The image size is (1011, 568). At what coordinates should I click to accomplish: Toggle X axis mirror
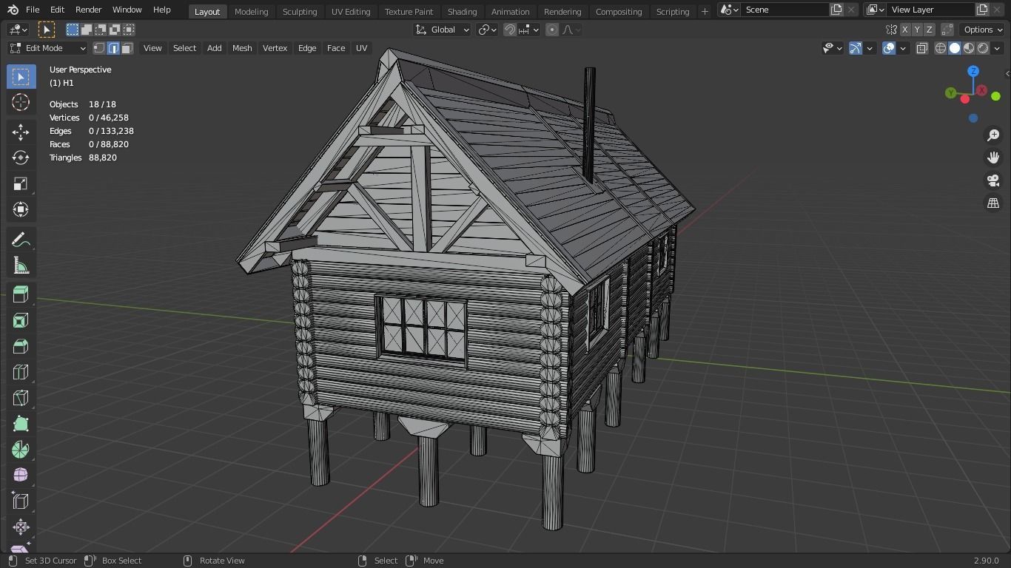904,30
